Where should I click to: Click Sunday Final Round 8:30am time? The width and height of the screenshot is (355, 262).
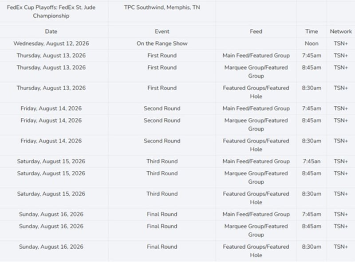(x=312, y=247)
